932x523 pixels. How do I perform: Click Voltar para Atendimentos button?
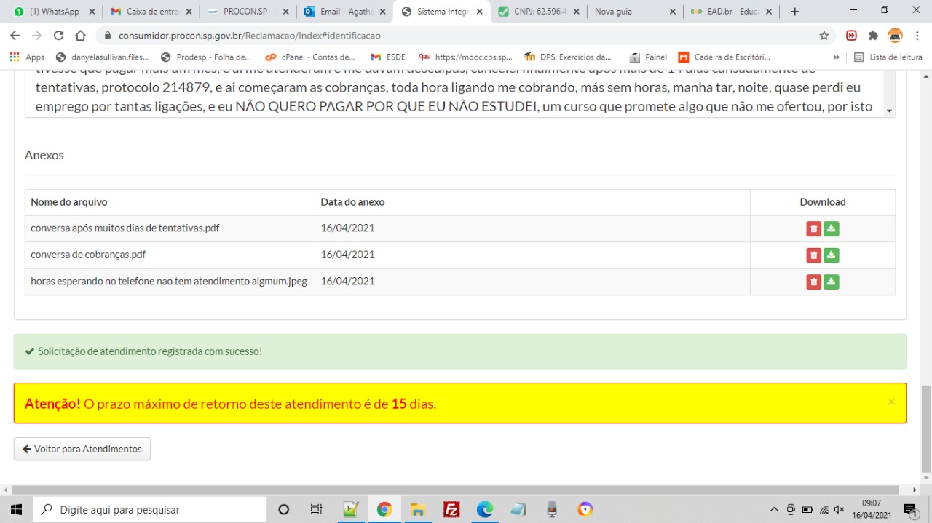(82, 449)
